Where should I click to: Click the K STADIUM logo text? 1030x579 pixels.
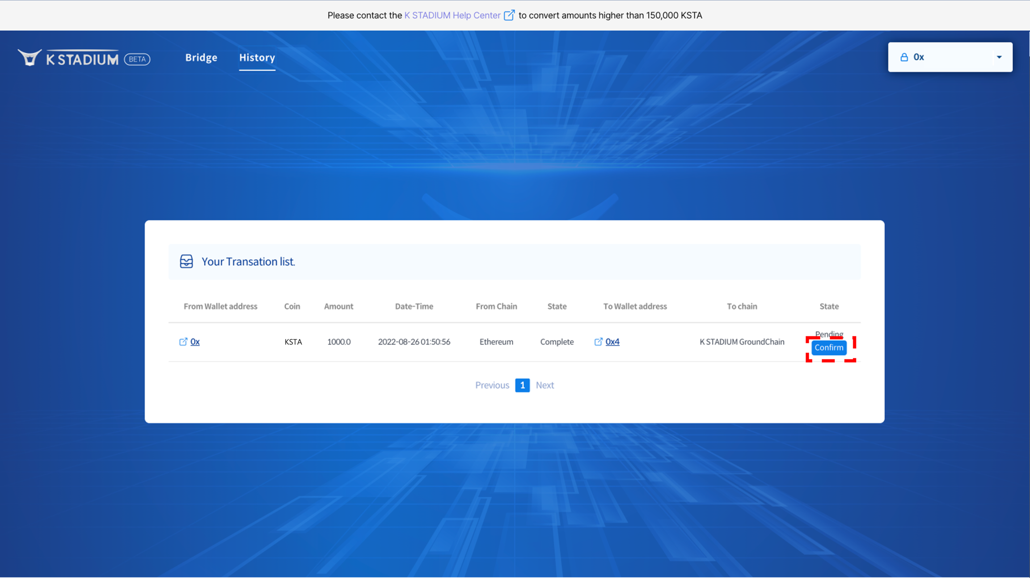coord(82,59)
